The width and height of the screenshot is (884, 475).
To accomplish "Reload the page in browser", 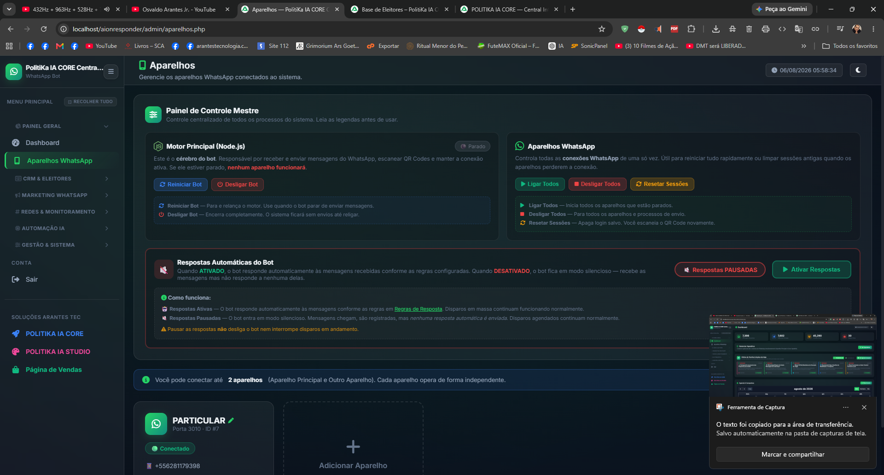I will click(44, 29).
